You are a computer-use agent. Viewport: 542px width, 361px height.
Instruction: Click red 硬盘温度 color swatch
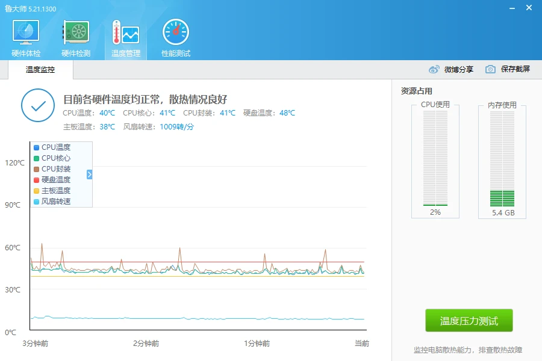(36, 180)
